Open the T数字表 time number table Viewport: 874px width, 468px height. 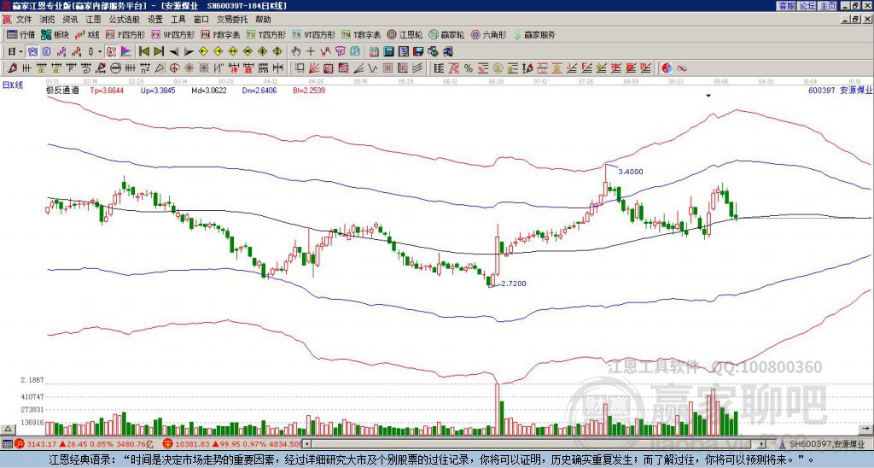[x=361, y=34]
